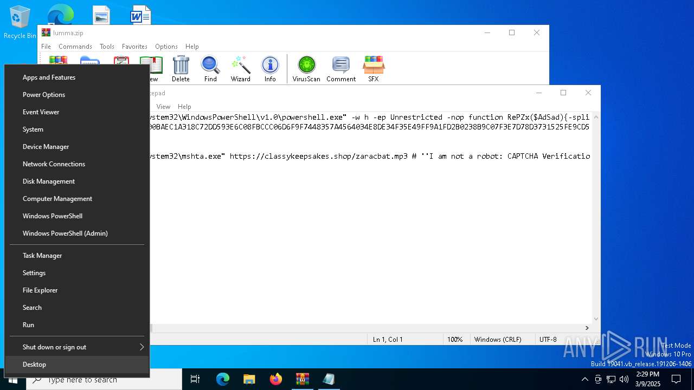Click UTF-8 encoding in status bar

pos(548,340)
